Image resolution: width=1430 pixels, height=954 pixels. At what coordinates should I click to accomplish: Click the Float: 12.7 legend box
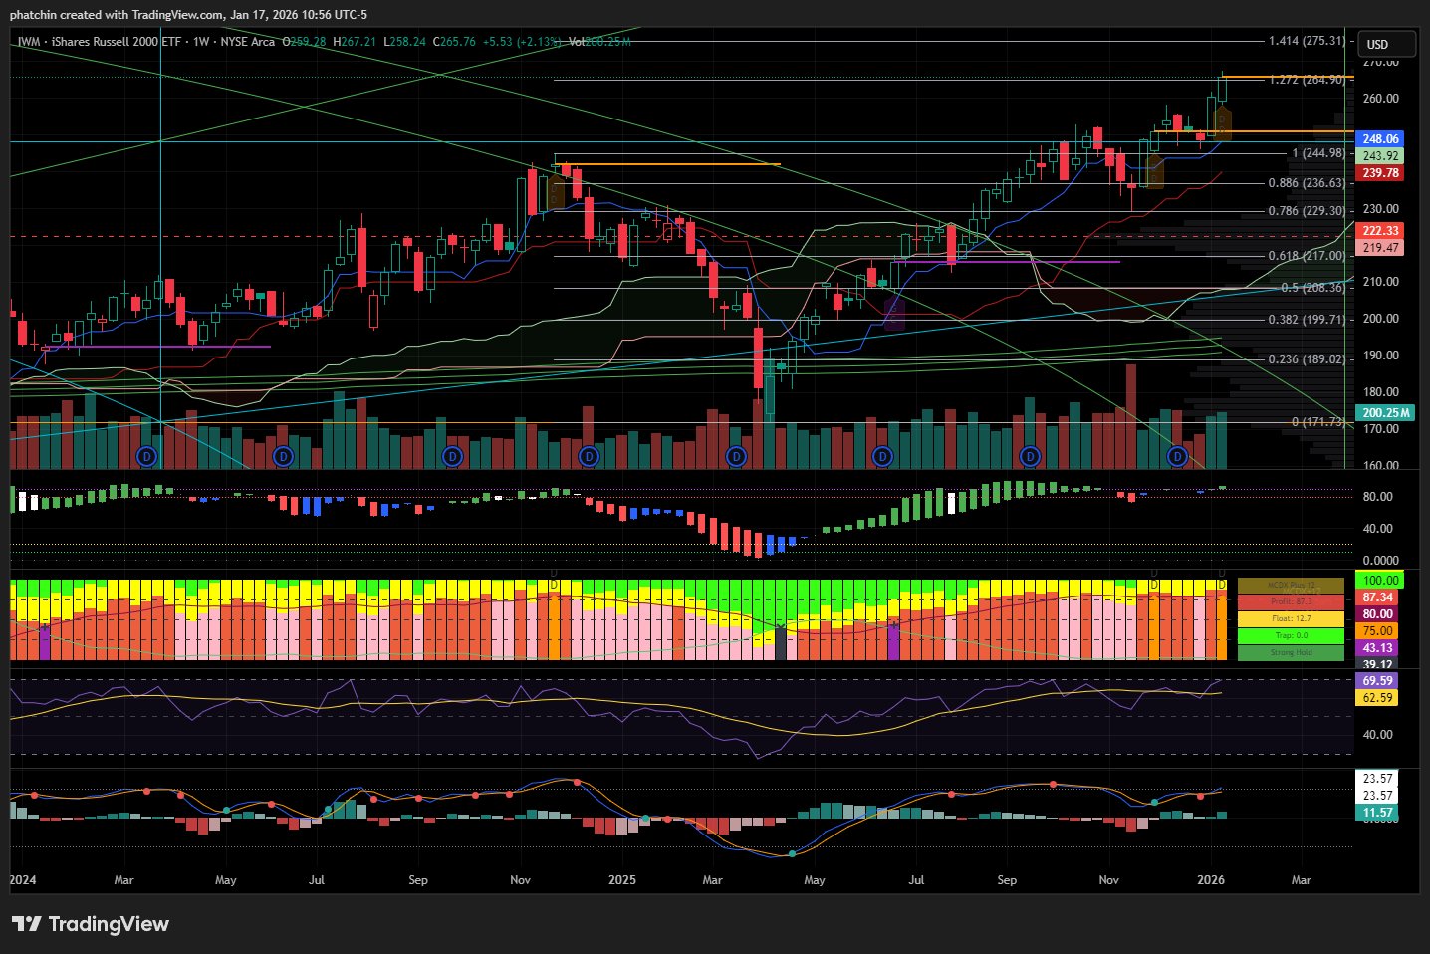click(1291, 619)
